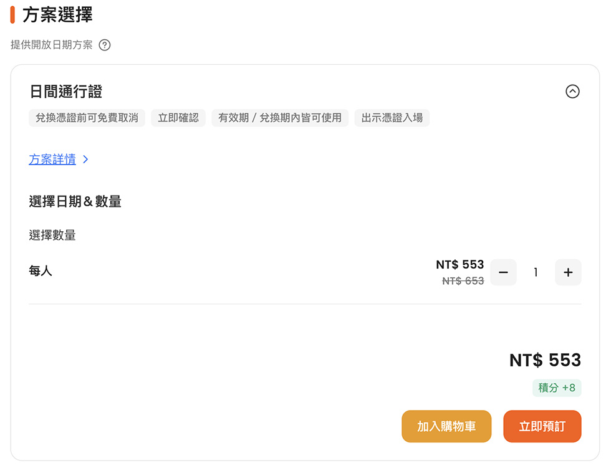
Task: Increase quantity with the plus button
Action: [x=568, y=272]
